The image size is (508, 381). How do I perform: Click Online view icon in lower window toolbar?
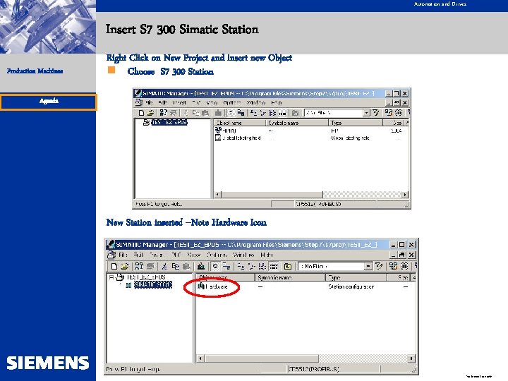click(x=215, y=266)
